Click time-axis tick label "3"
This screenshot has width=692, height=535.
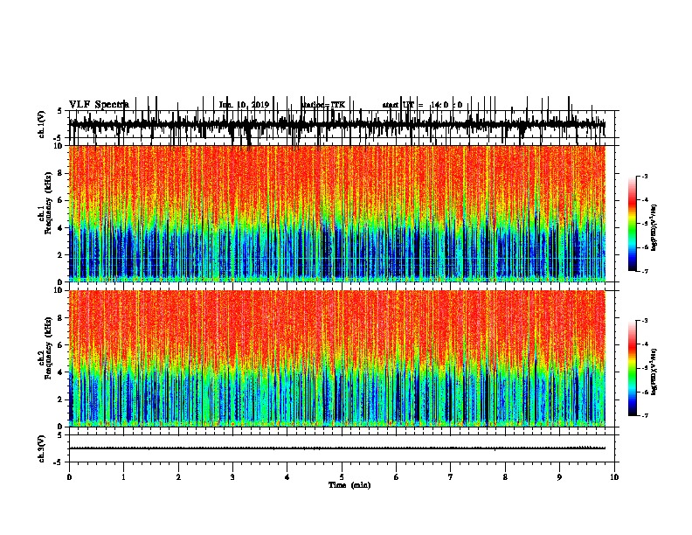(x=232, y=477)
